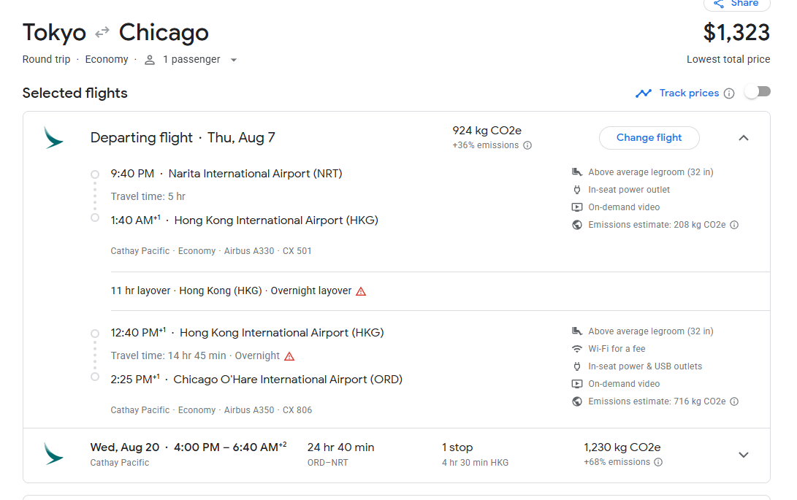797x500 pixels.
Task: Click the Lowest total price label
Action: point(728,59)
